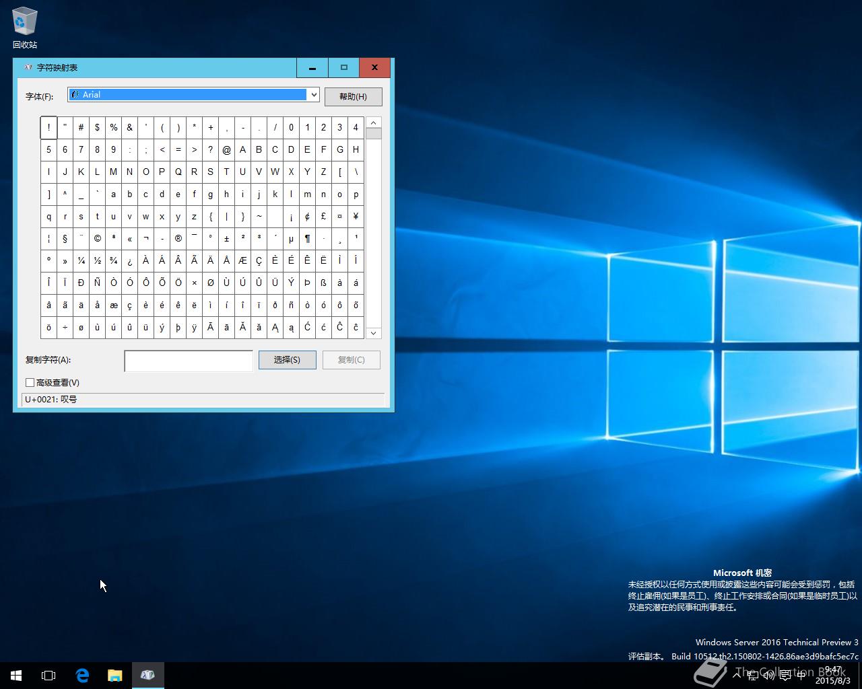This screenshot has height=689, width=862.
Task: Open the Action Center notifications icon
Action: coord(785,675)
